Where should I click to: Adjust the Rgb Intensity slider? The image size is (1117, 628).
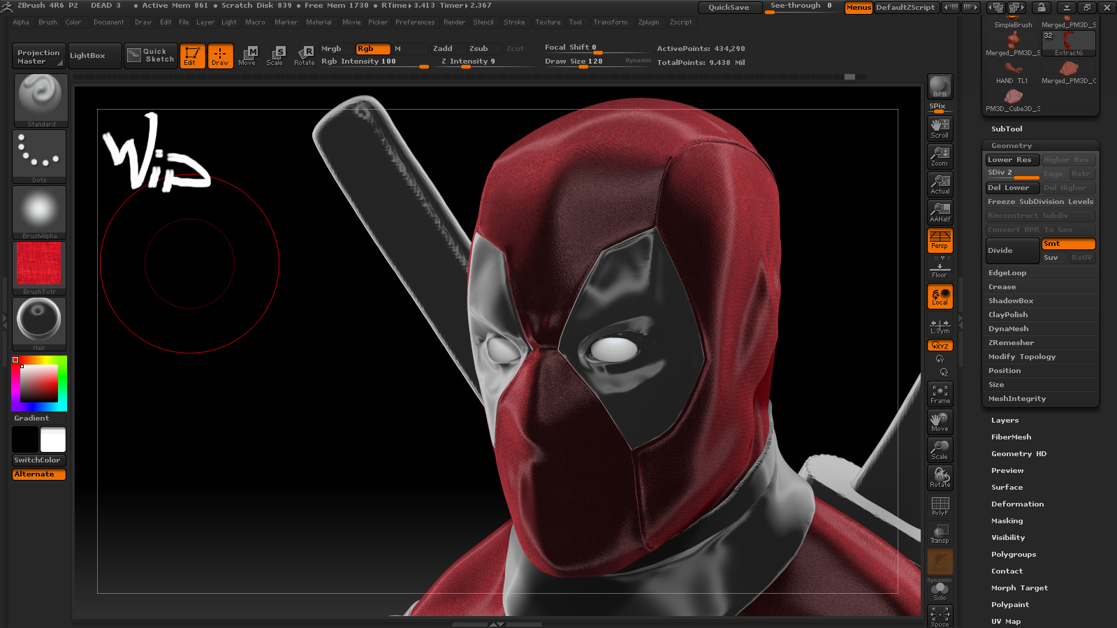pyautogui.click(x=374, y=62)
